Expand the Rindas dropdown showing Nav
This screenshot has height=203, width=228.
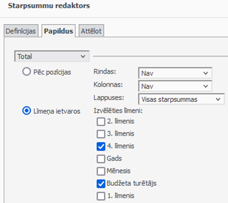[175, 73]
